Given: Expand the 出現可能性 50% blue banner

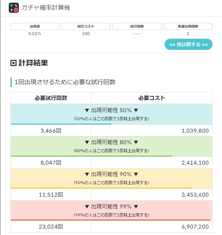Looking at the screenshot, I should tap(111, 113).
